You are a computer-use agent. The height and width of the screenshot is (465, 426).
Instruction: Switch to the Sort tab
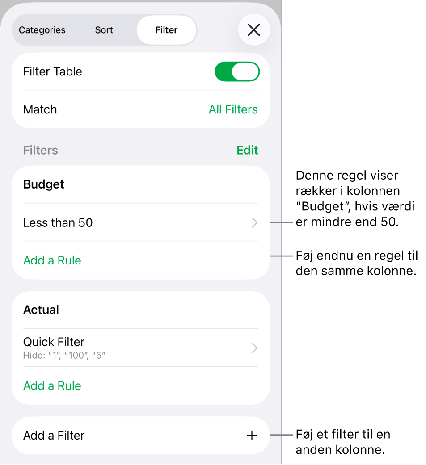tap(104, 30)
